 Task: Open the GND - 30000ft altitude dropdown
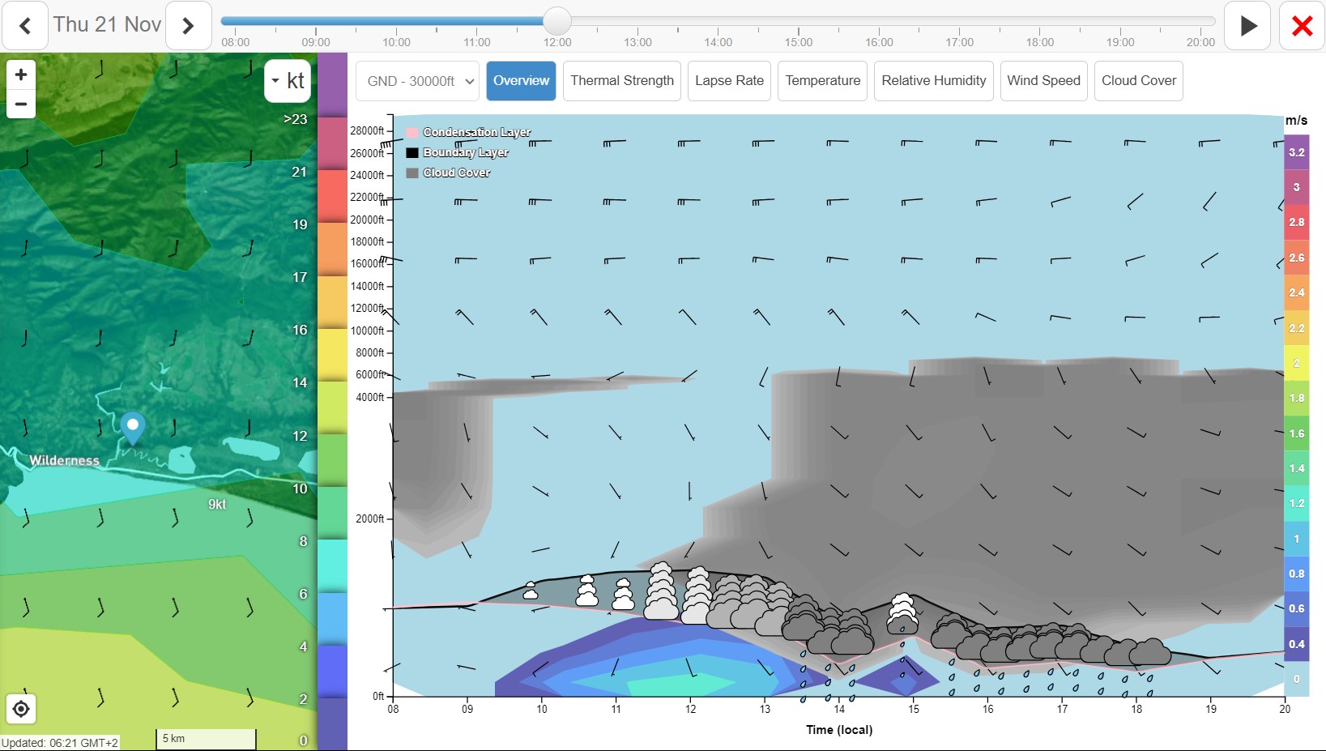tap(417, 81)
